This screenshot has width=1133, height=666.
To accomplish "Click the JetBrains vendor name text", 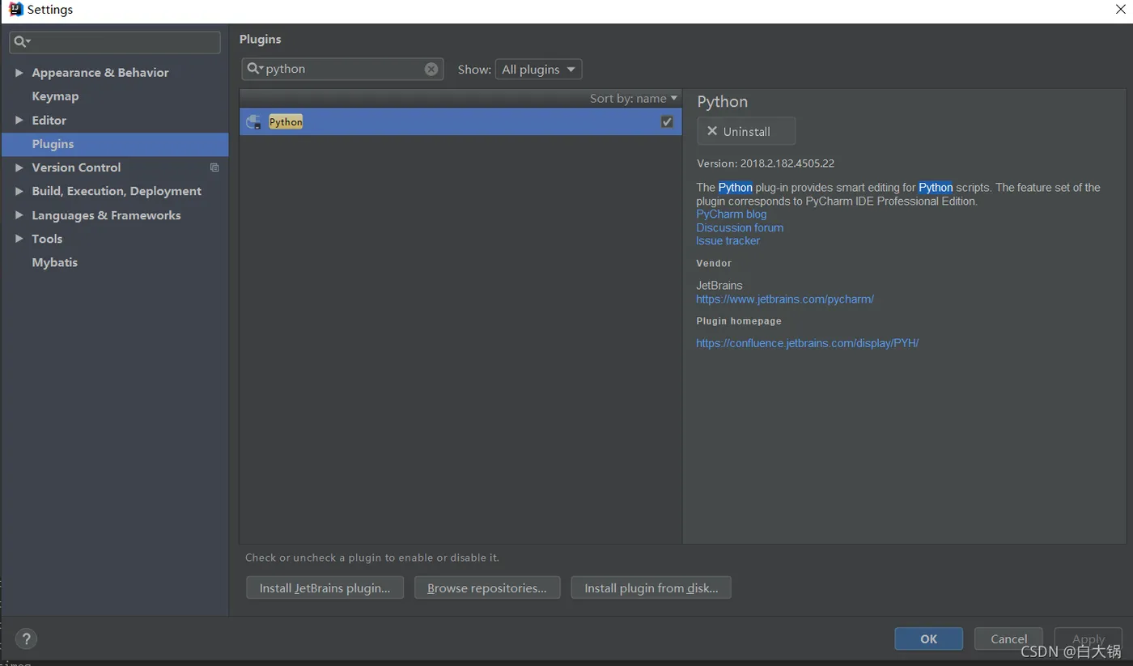I will [719, 286].
